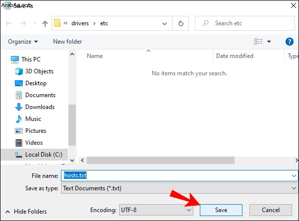Open the Organize menu
299x221 pixels.
[x=23, y=42]
